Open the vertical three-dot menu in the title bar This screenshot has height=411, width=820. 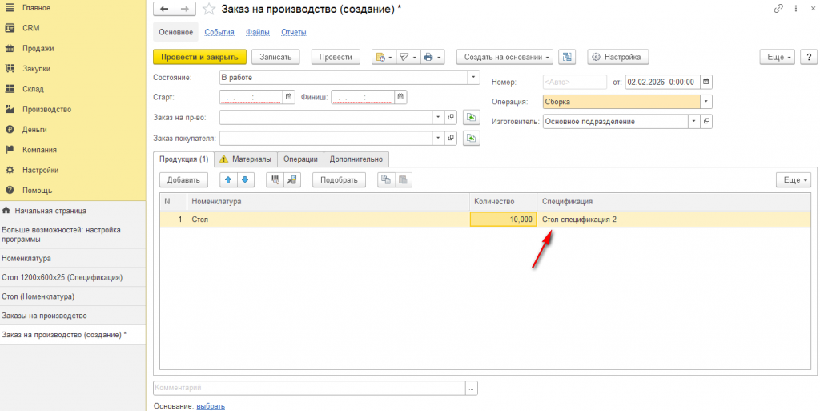click(796, 9)
